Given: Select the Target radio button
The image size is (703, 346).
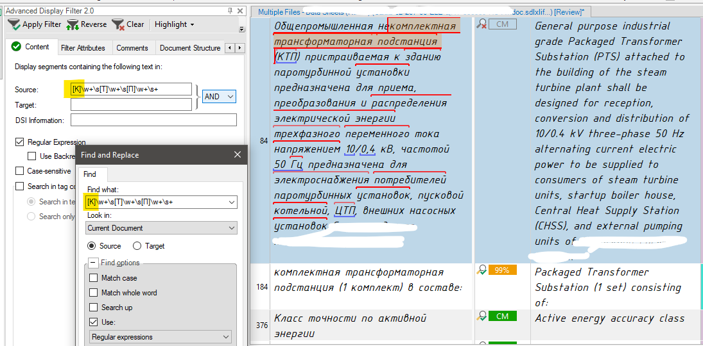Looking at the screenshot, I should coord(137,246).
